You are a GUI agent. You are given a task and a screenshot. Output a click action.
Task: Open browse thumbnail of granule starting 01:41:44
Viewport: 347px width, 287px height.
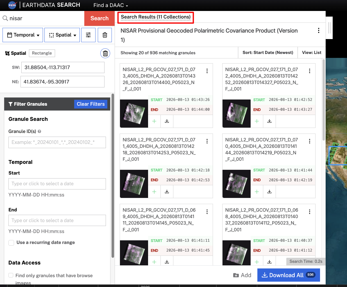pyautogui.click(x=237, y=184)
